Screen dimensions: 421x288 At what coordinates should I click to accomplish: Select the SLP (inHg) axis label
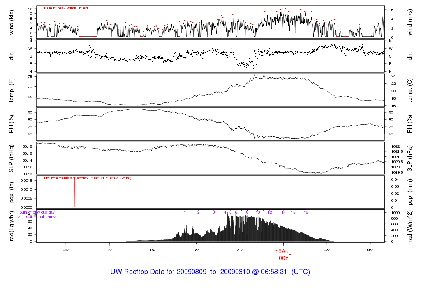[11, 158]
